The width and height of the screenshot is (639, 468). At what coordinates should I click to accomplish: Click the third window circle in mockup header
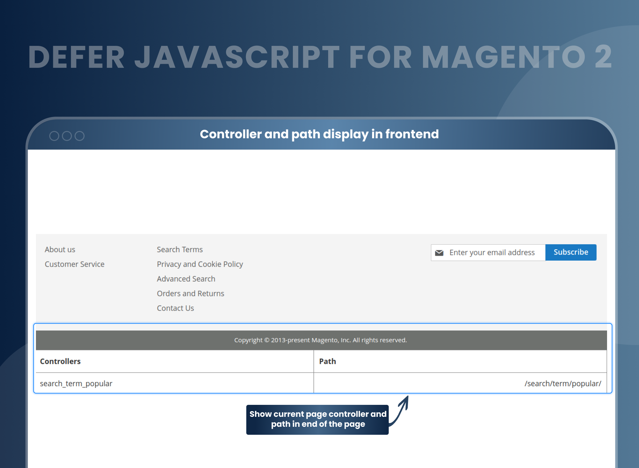pos(80,136)
